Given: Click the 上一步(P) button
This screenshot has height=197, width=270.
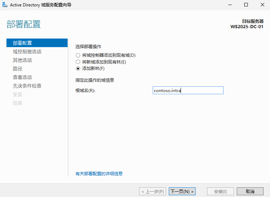Looking at the screenshot, I should [x=153, y=192].
